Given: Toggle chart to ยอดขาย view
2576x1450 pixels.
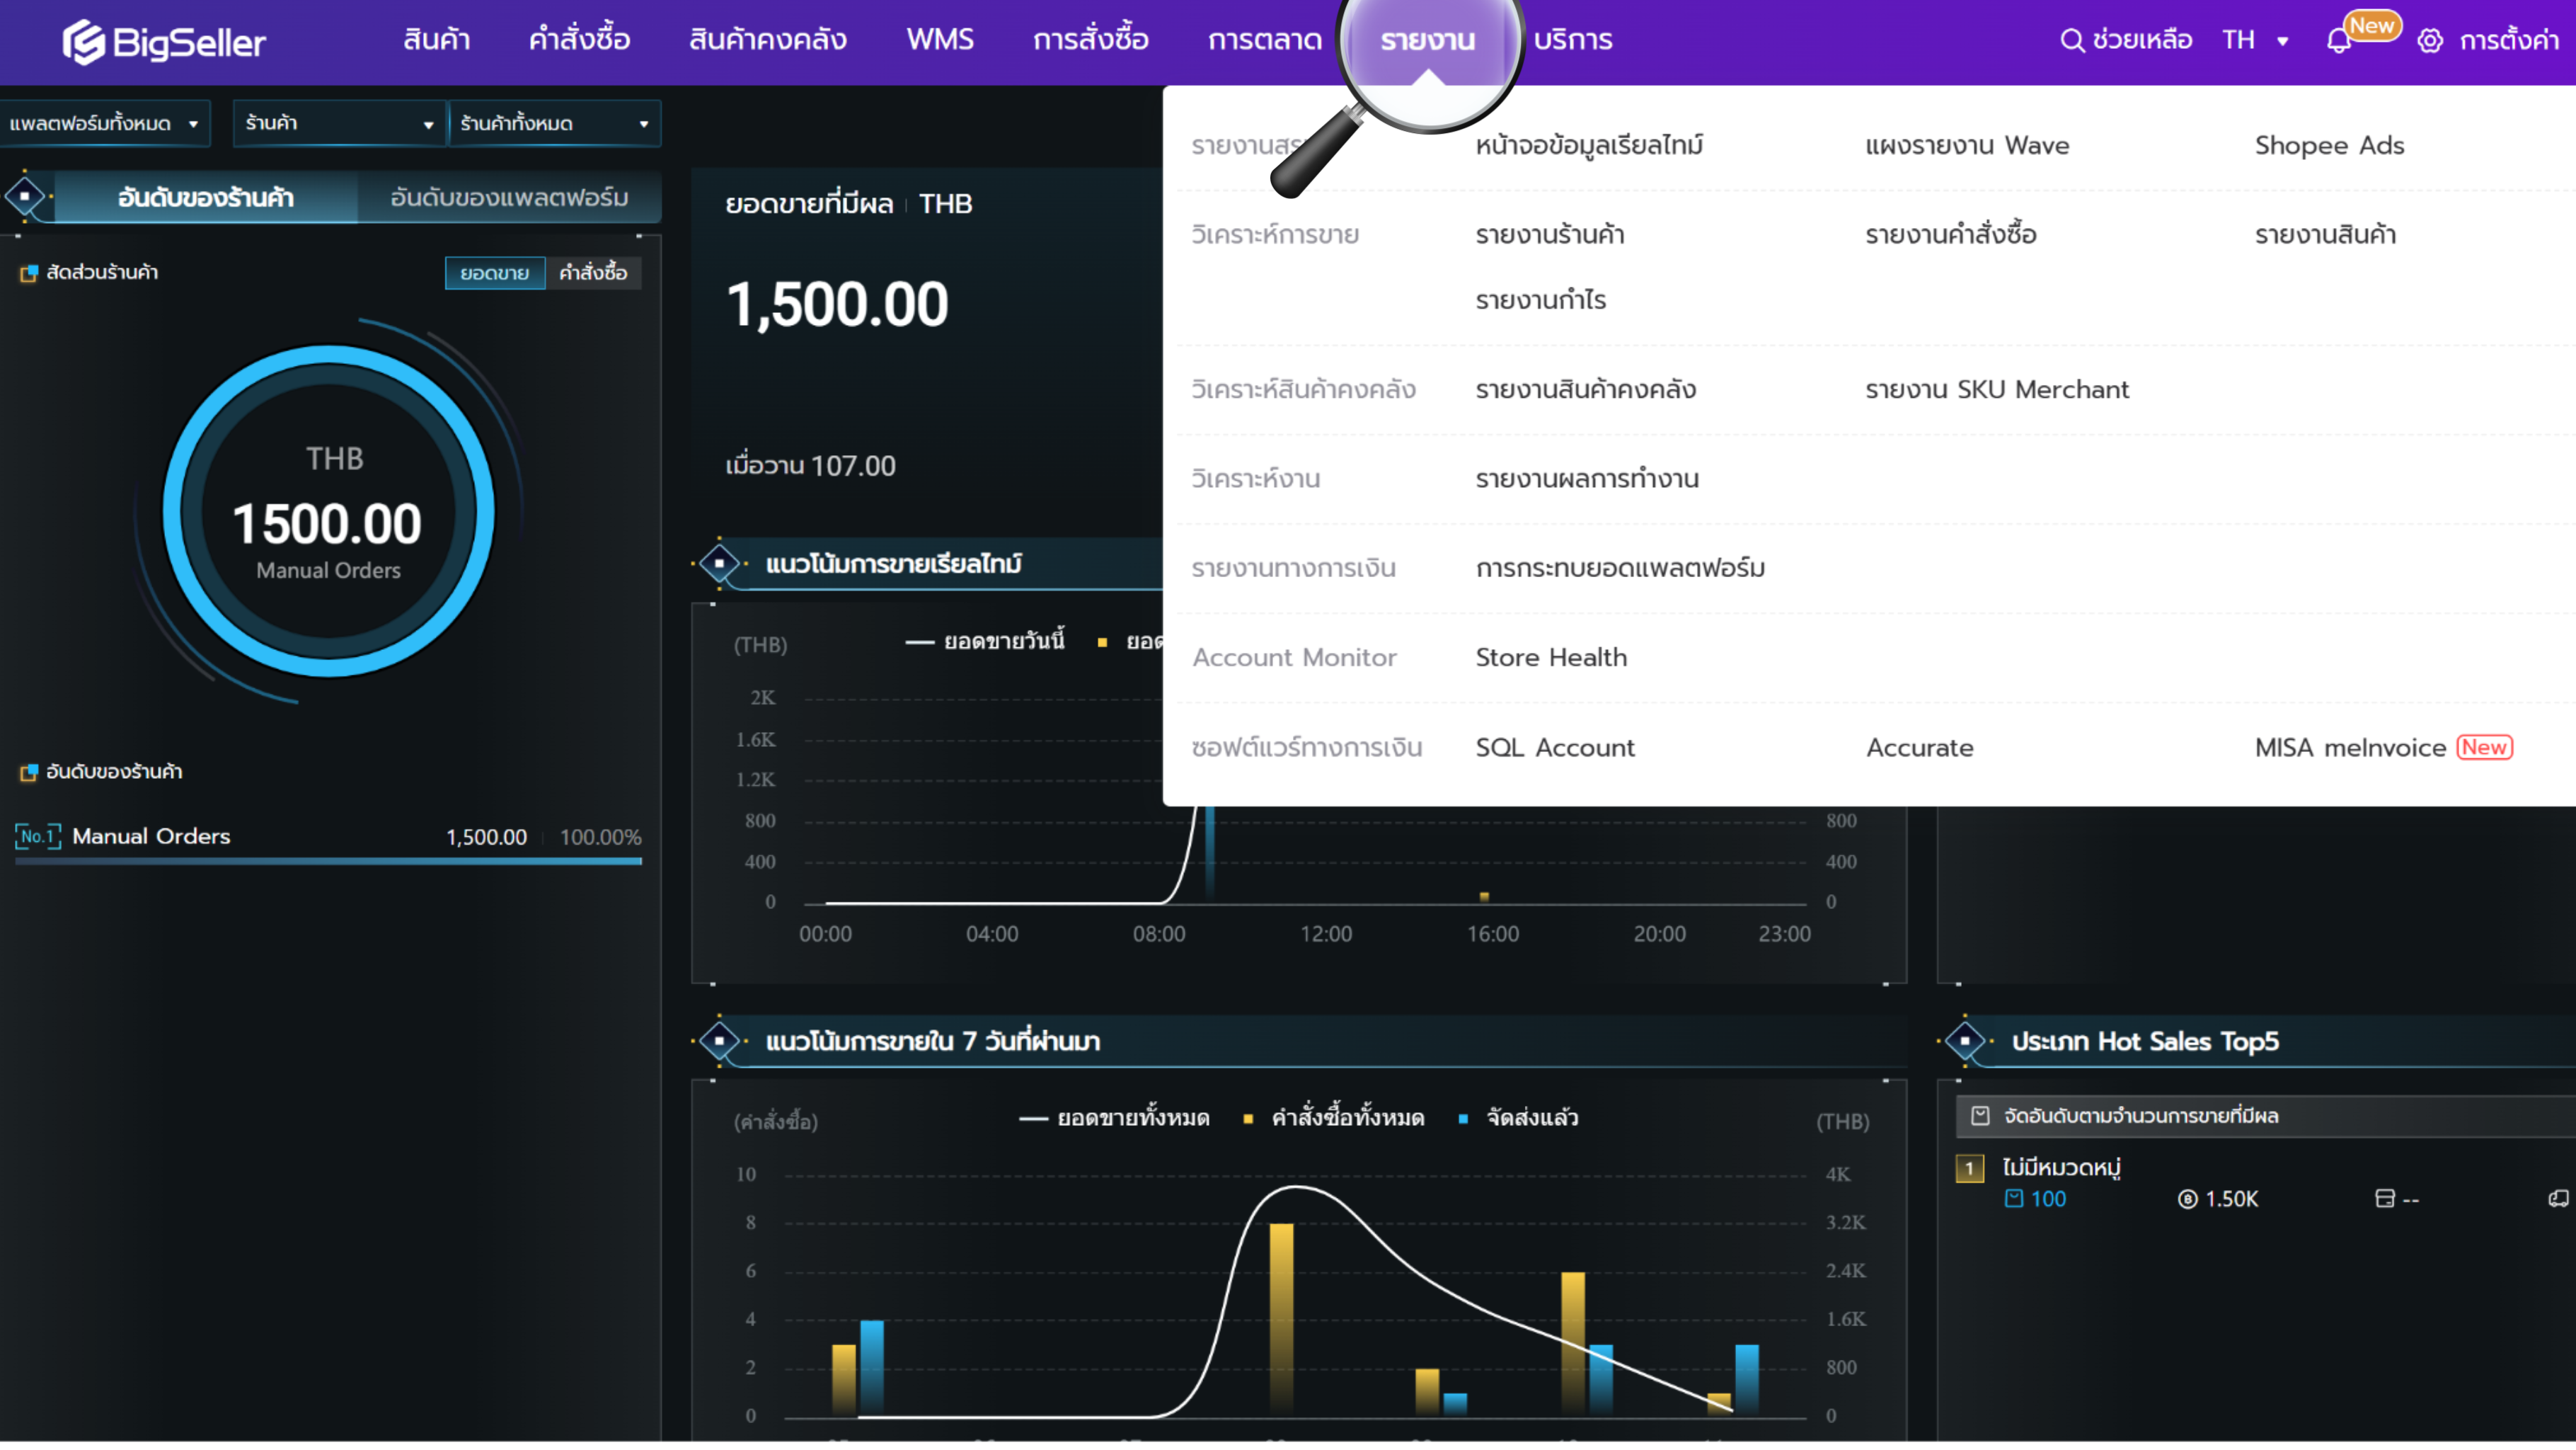Looking at the screenshot, I should [494, 273].
